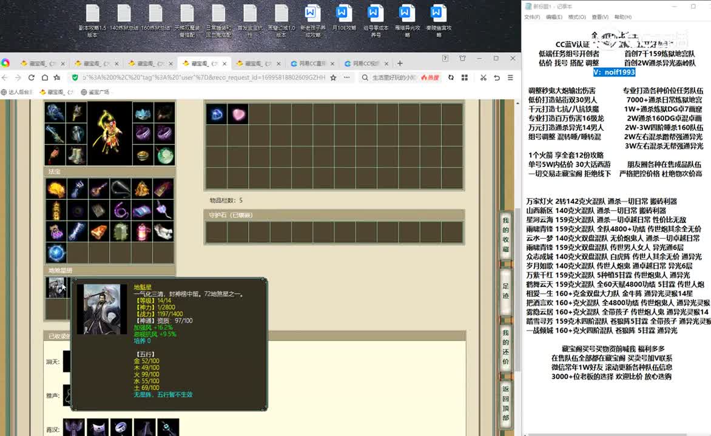Open a new browser tab
The image size is (711, 436).
pos(400,64)
